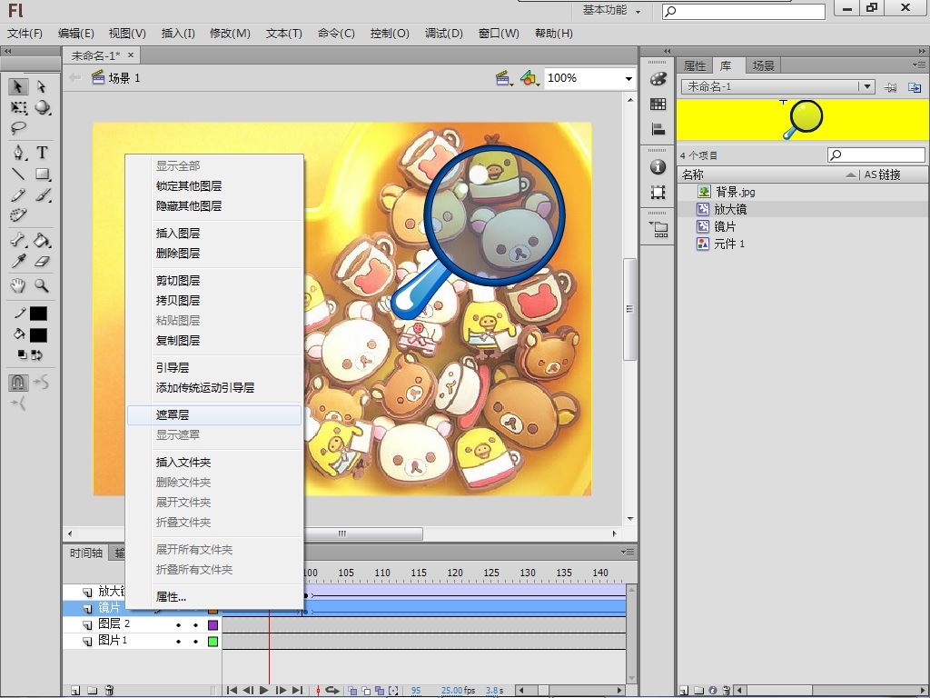This screenshot has height=698, width=930.
Task: Toggle the onion skin button
Action: [353, 691]
